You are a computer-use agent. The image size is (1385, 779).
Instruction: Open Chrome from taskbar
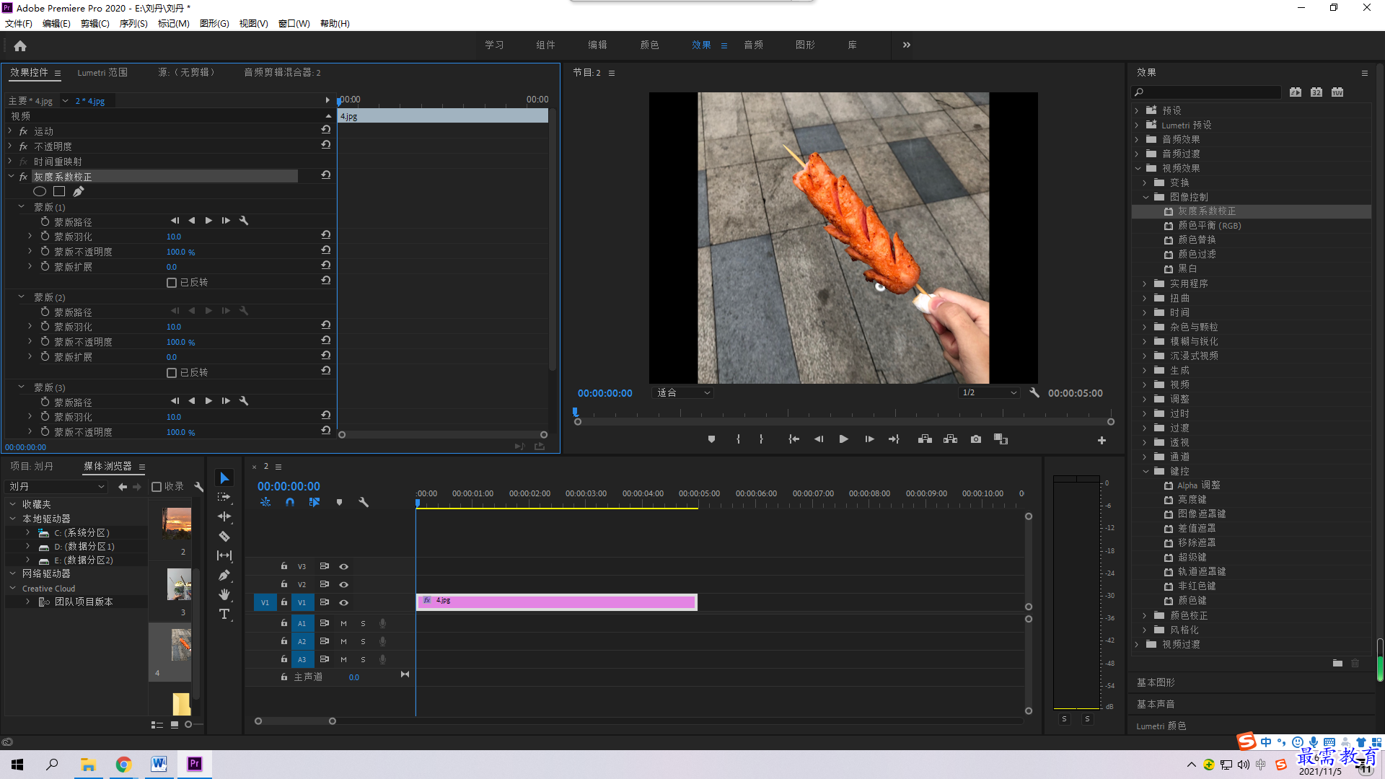pyautogui.click(x=123, y=765)
